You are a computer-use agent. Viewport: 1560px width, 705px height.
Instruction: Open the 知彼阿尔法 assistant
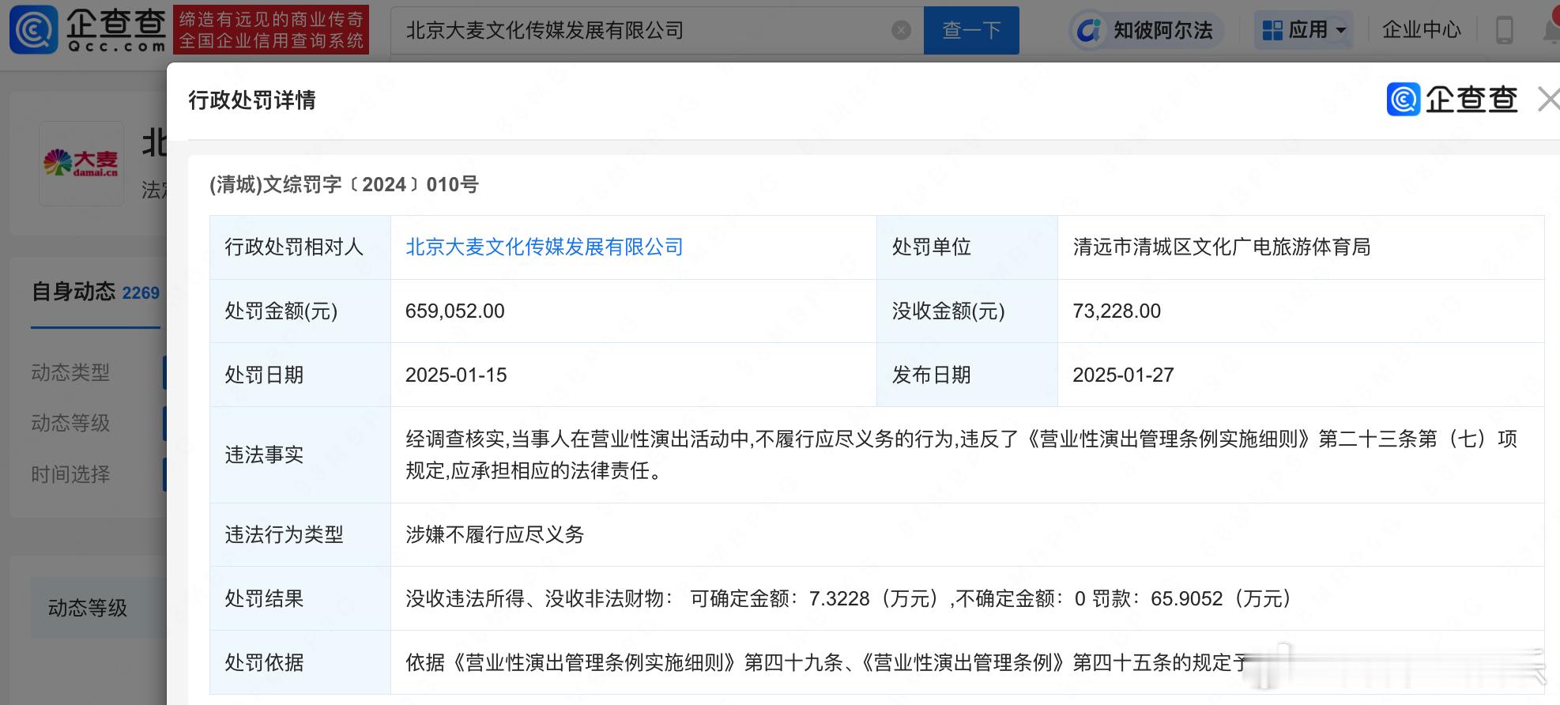click(x=1146, y=31)
